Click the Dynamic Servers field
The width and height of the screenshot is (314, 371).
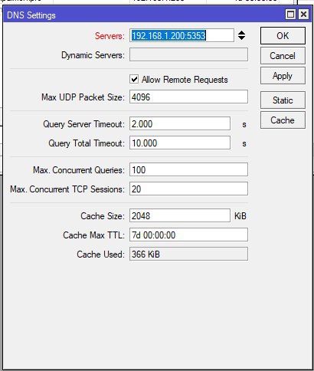click(188, 54)
